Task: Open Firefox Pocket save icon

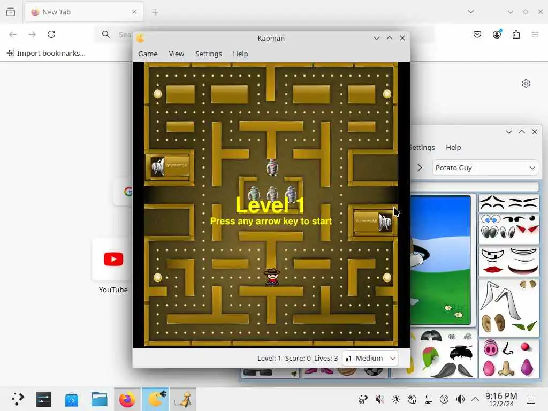Action: [477, 34]
